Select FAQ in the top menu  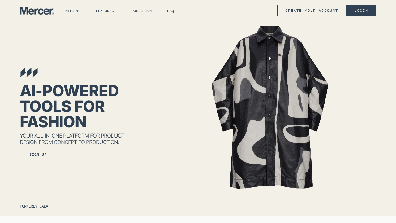pos(170,11)
